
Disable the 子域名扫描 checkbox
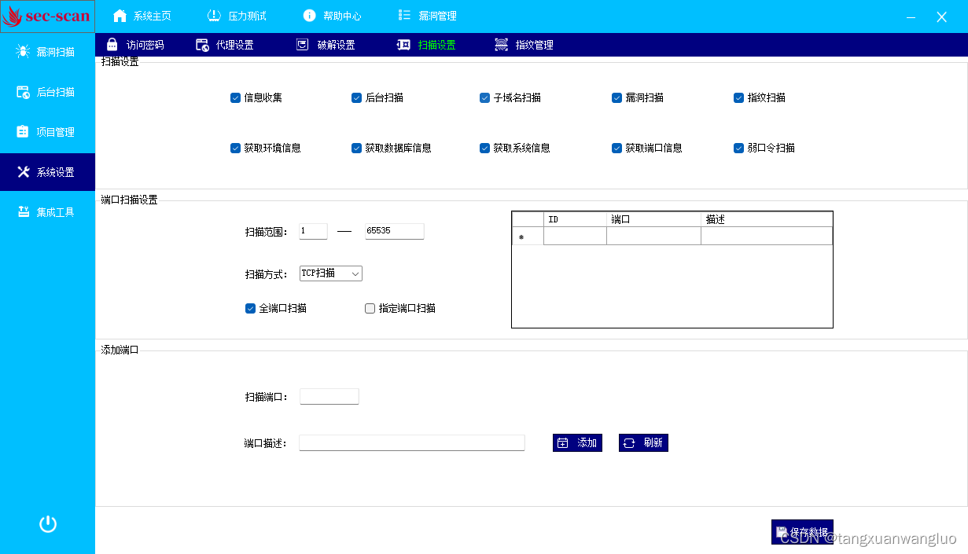485,97
